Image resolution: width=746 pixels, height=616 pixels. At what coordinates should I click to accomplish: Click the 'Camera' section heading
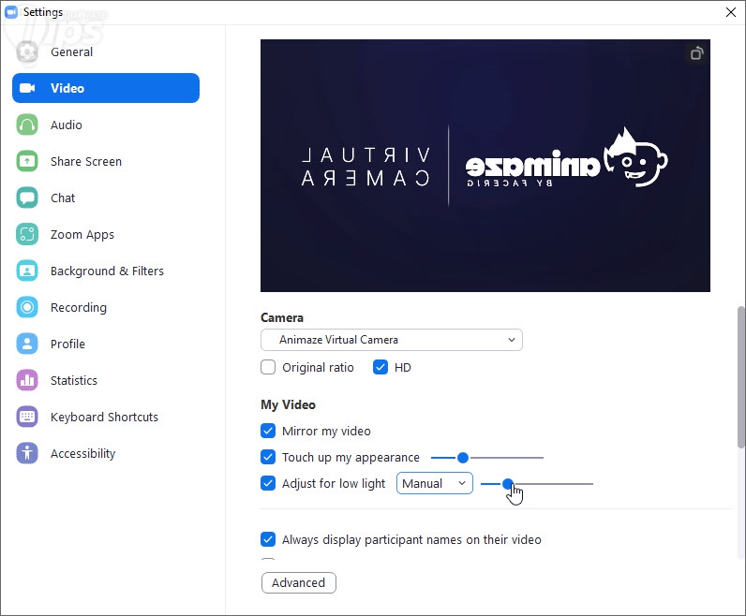pyautogui.click(x=282, y=317)
